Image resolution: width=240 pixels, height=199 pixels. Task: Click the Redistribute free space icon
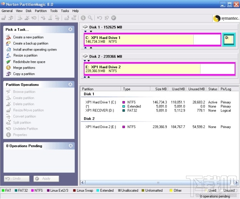point(8,62)
